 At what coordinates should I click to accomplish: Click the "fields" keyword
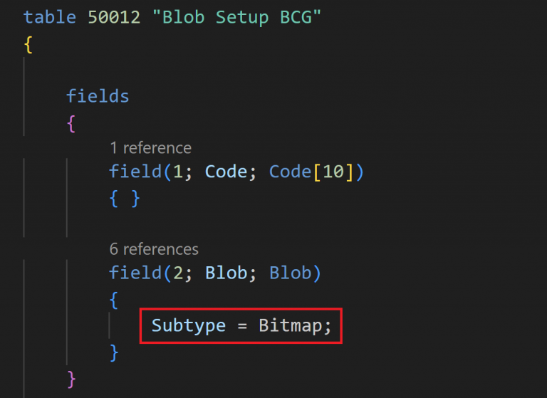click(x=98, y=95)
